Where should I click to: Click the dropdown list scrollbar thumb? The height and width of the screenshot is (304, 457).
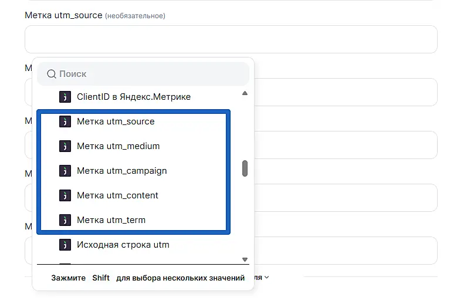click(x=245, y=168)
